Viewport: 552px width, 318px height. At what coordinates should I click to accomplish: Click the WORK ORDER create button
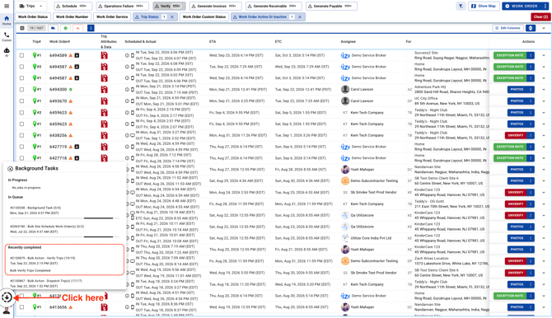(x=522, y=6)
